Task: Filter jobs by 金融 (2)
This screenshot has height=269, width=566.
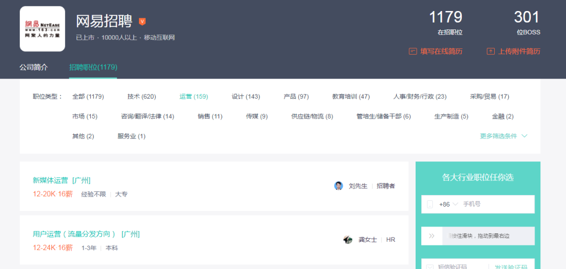Action: [x=503, y=116]
